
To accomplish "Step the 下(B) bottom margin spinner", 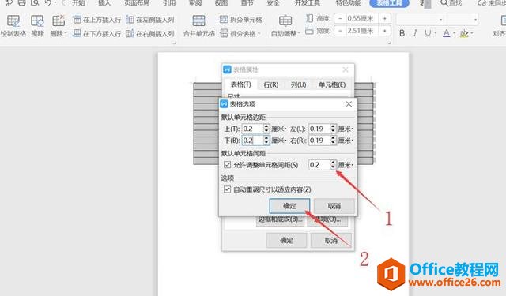I will click(x=266, y=141).
